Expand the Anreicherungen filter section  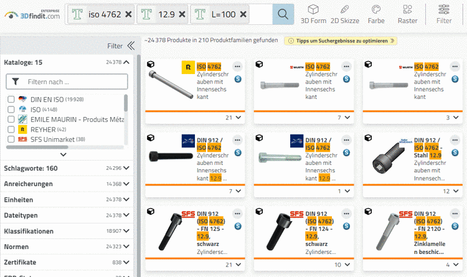[x=126, y=184]
